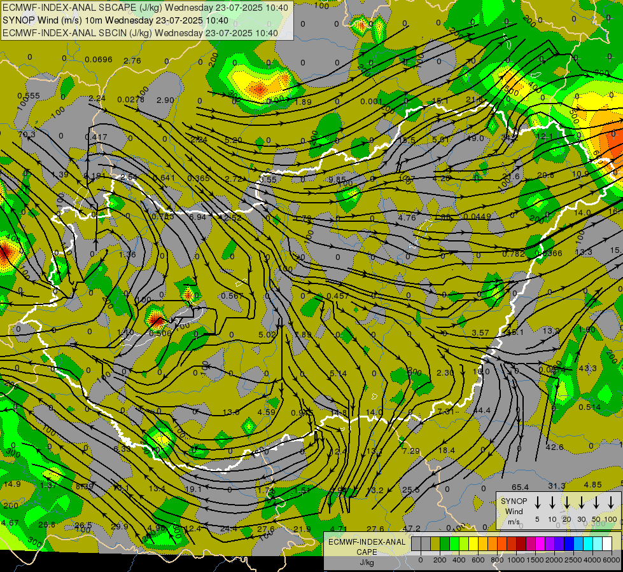
Task: Click the 30 m/s arrow in SYNOP Wind legend
Action: pos(582,503)
